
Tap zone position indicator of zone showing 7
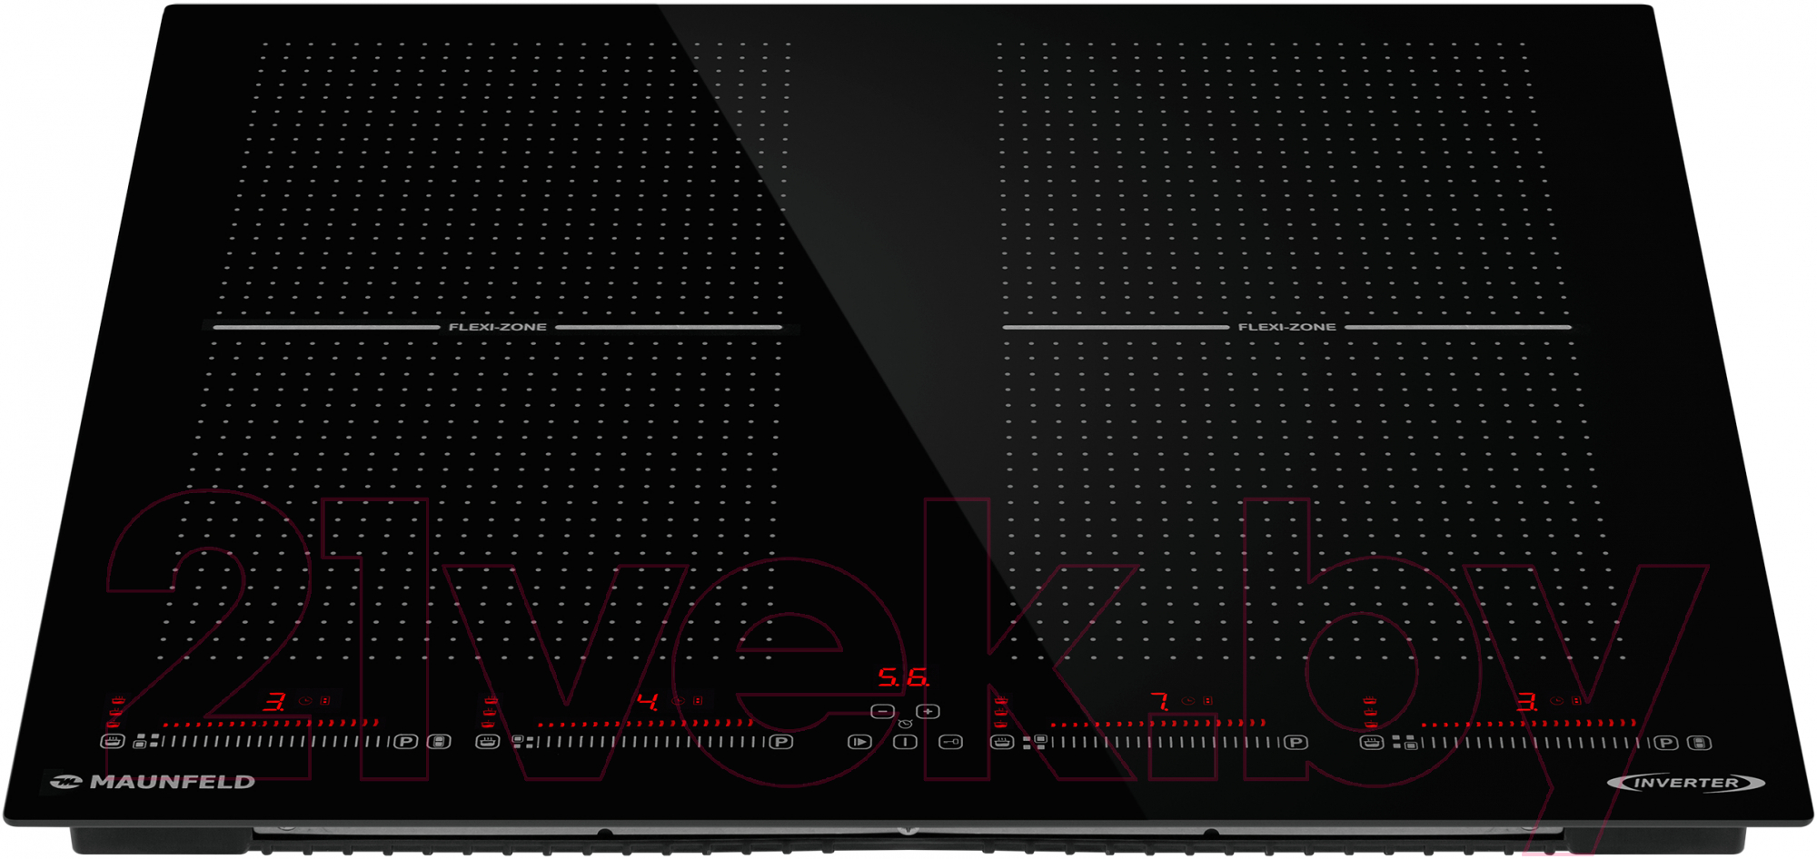pos(1035,742)
